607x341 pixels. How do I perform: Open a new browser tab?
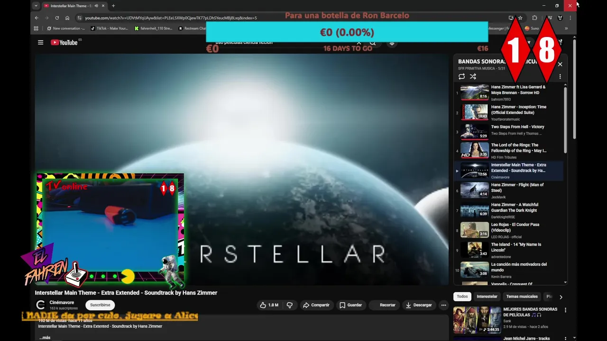pos(113,6)
